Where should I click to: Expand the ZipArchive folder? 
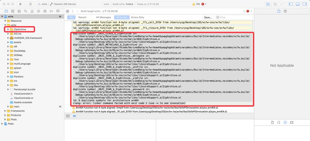[x=8, y=29]
